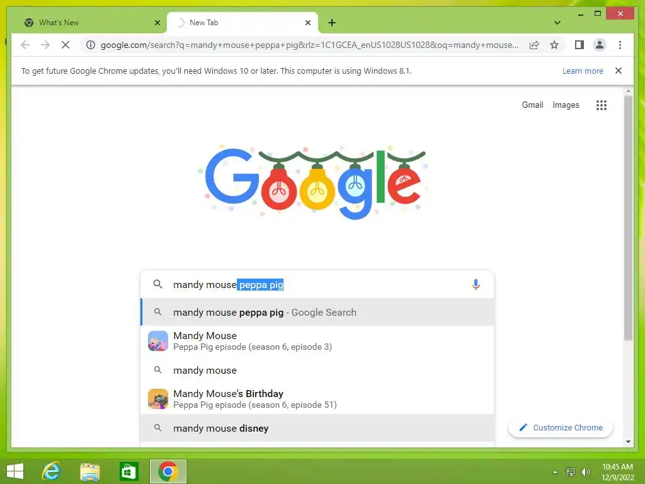Open the taskbar clock showing 10:45 AM
Screen dimensions: 645x484
[617, 471]
